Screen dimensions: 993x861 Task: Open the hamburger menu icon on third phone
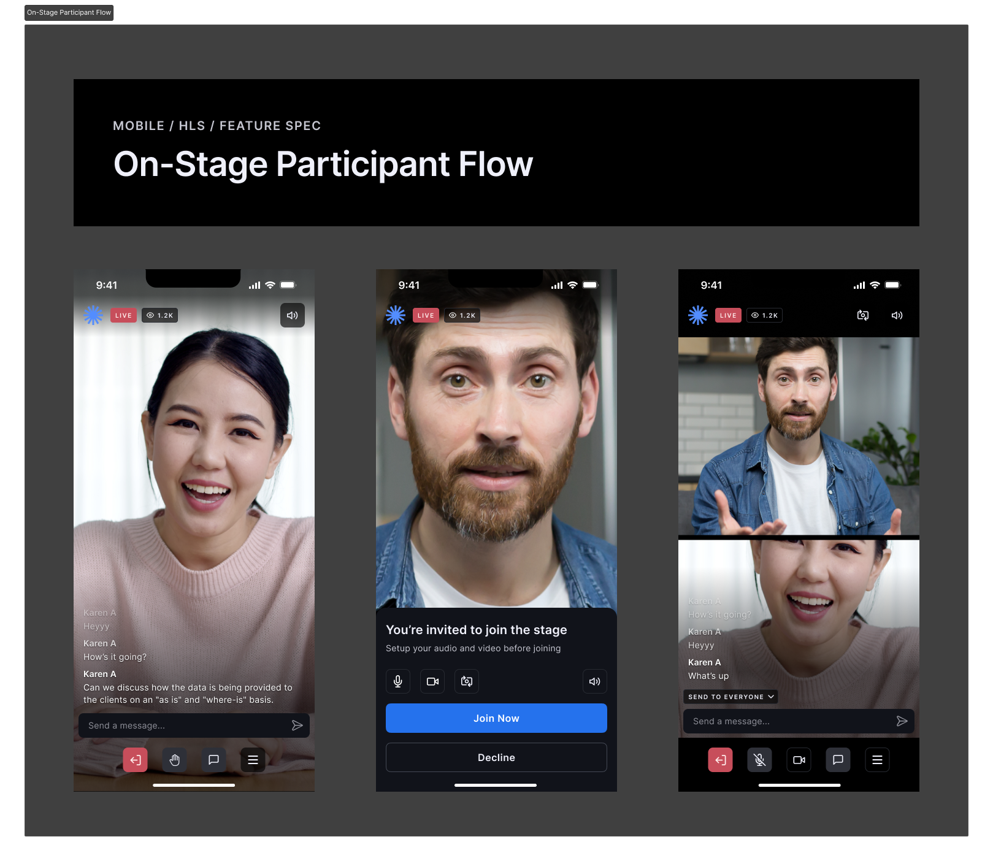877,760
